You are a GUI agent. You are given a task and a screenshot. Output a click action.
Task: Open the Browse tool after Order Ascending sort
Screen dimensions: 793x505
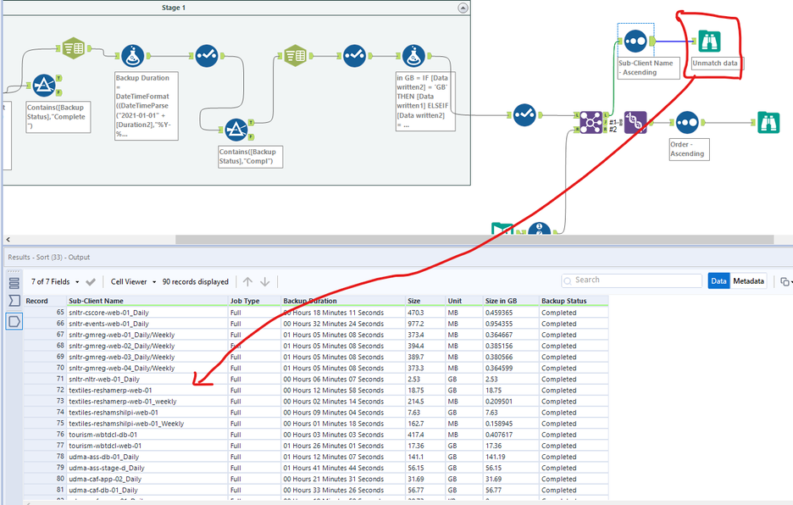click(768, 123)
